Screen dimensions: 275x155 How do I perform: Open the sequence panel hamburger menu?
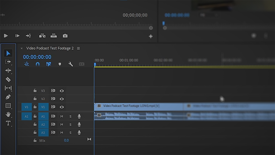[78, 48]
